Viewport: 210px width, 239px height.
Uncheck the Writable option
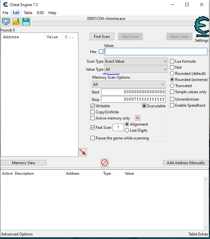[93, 106]
